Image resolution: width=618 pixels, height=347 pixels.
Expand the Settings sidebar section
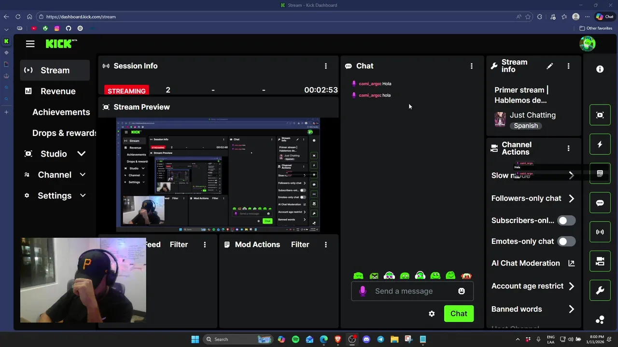83,196
